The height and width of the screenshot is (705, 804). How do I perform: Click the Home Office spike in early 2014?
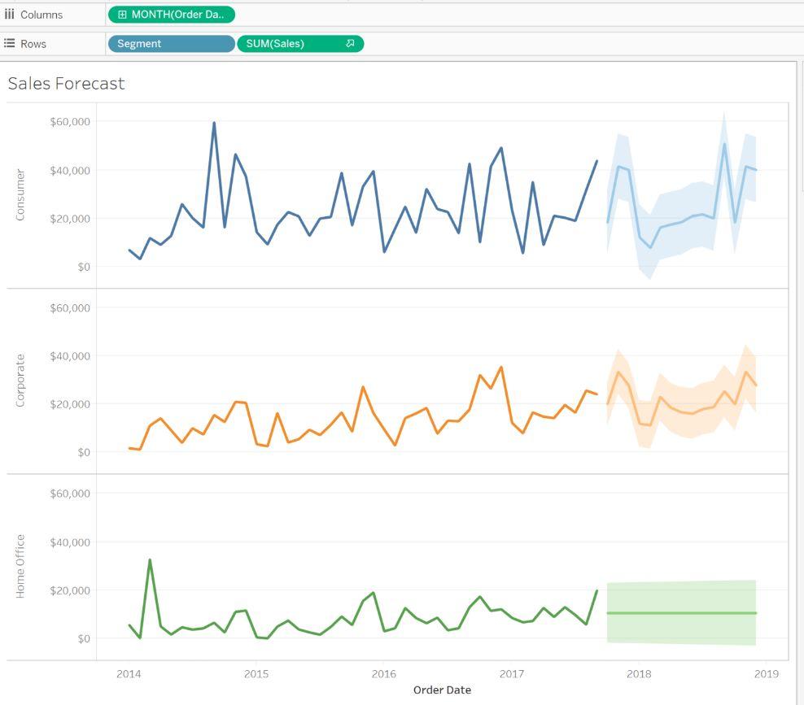click(x=150, y=560)
